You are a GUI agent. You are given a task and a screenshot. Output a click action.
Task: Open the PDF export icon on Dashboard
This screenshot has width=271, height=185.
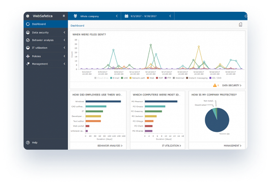point(240,25)
